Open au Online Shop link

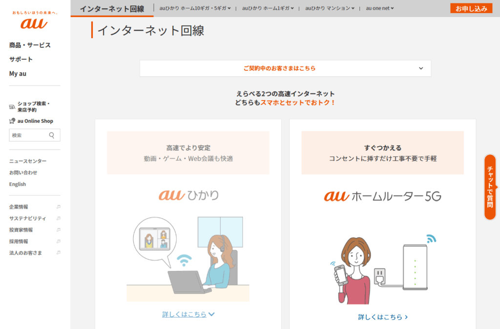(x=35, y=121)
